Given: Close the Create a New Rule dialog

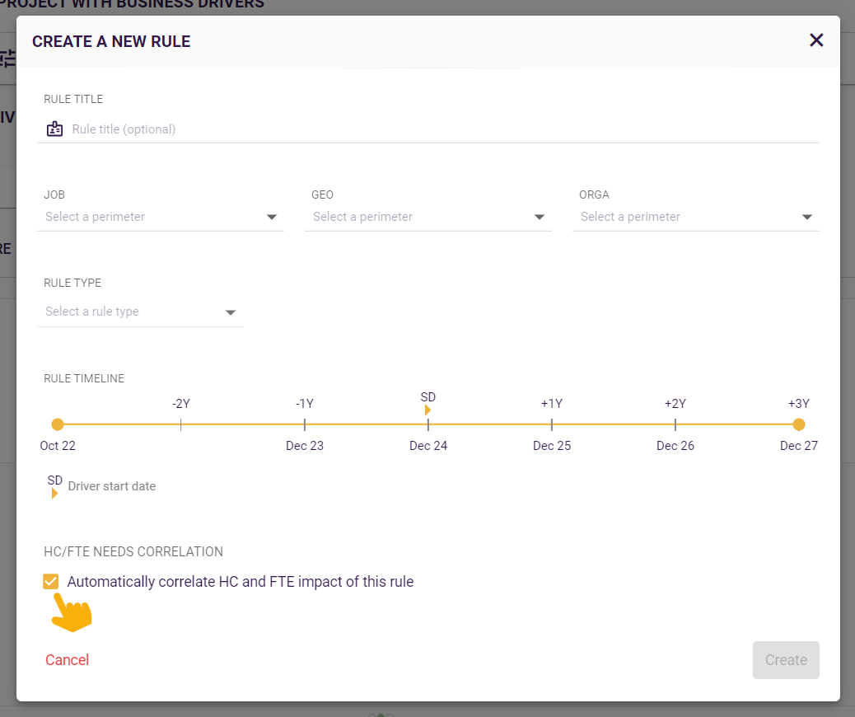Looking at the screenshot, I should [816, 40].
